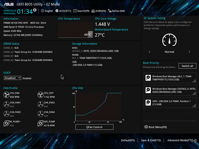Open Search(F9) from the top menu
199x149 pixels.
point(81,11)
